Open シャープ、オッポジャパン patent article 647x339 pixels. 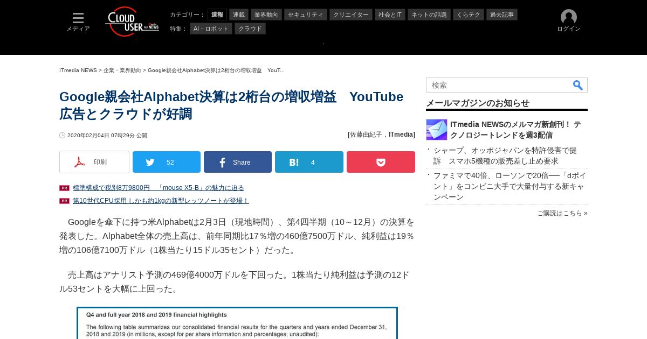coord(505,156)
